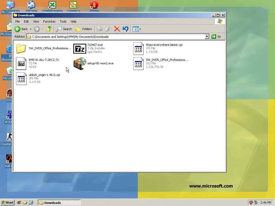Click the third Quick Launch icon
This screenshot has height=206, width=275.
(x=31, y=203)
